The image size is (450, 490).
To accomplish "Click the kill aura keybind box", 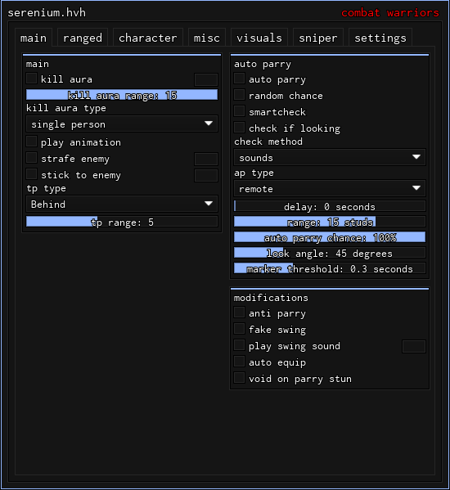I will (x=206, y=79).
